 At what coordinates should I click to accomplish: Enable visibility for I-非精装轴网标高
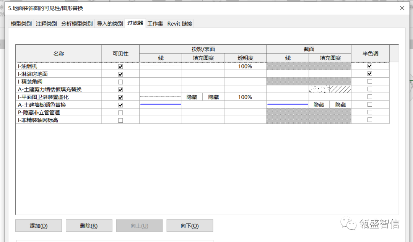click(120, 120)
